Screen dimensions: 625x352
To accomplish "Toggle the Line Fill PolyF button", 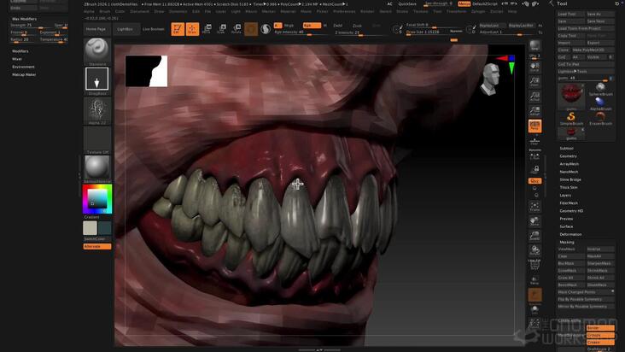I will click(534, 265).
